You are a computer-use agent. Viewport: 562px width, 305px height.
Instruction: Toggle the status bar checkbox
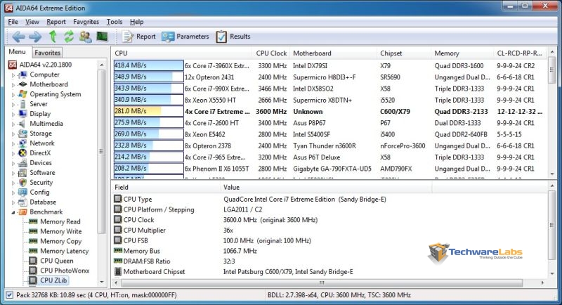[x=10, y=295]
